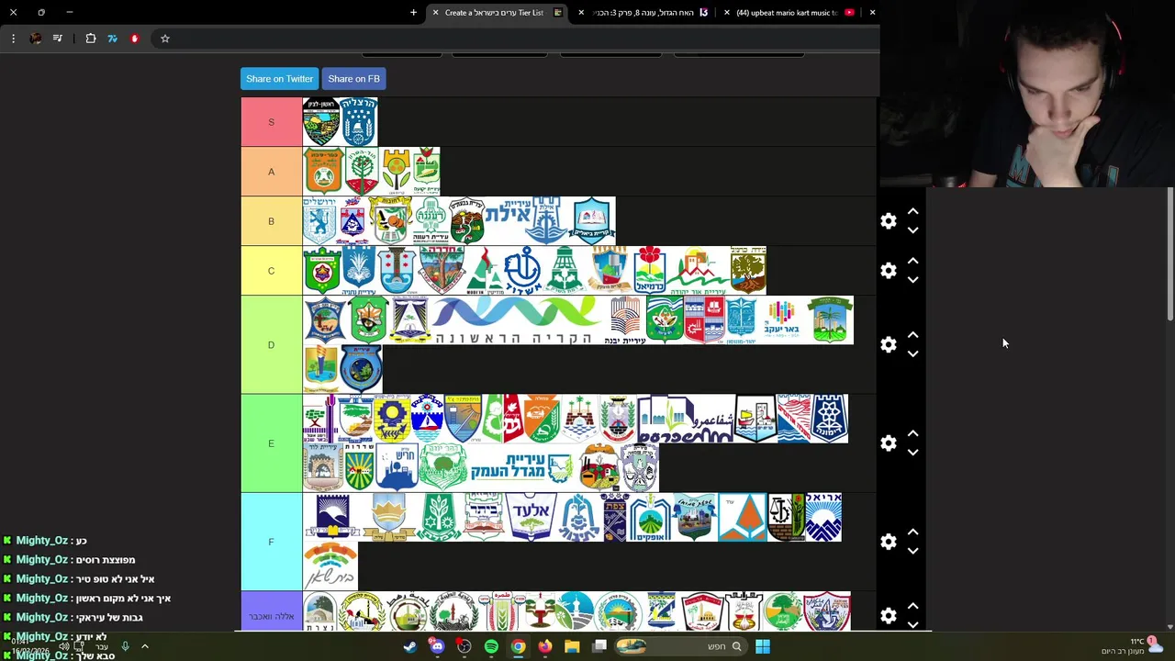Screen dimensions: 1175x661
Task: Select the בית שאן rainbow logo in tier F
Action: pyautogui.click(x=330, y=566)
